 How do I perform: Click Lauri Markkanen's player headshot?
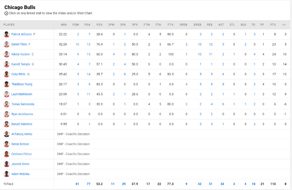coord(6,94)
